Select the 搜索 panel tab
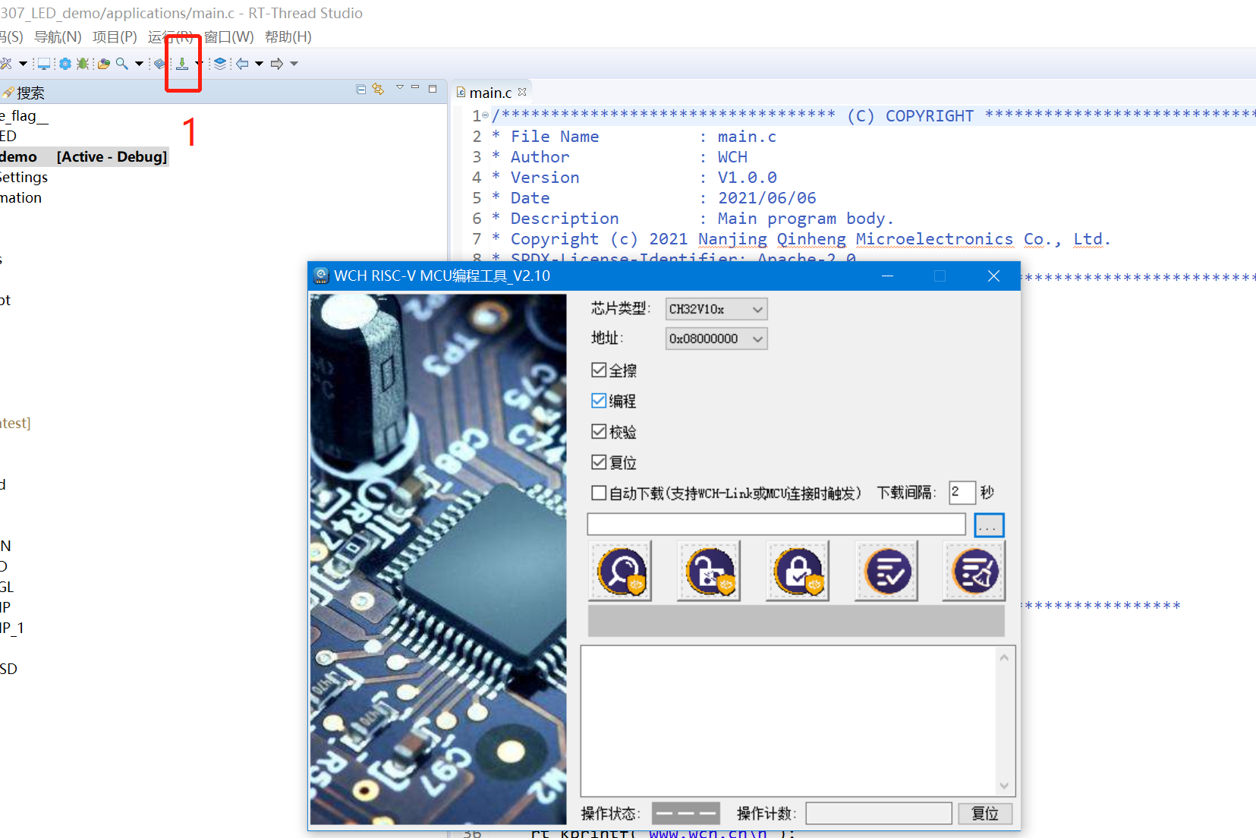Image resolution: width=1256 pixels, height=838 pixels. 24,93
